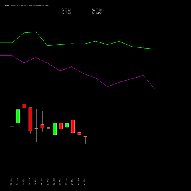Image resolution: width=191 pixels, height=191 pixels.
Task: Click the small red candle for 05 Mar
Action: coord(24,106)
